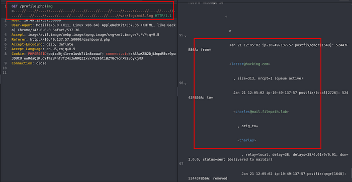Click response line number 95

tap(181, 36)
